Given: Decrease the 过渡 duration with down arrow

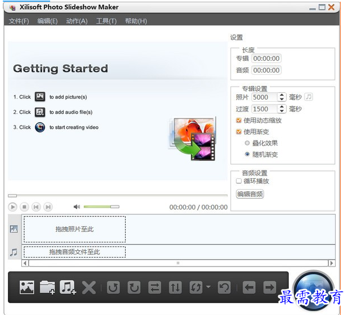Looking at the screenshot, I should pyautogui.click(x=282, y=111).
